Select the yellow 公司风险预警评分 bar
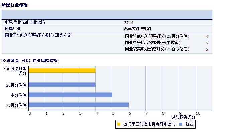The image size is (228, 132). tap(62, 71)
